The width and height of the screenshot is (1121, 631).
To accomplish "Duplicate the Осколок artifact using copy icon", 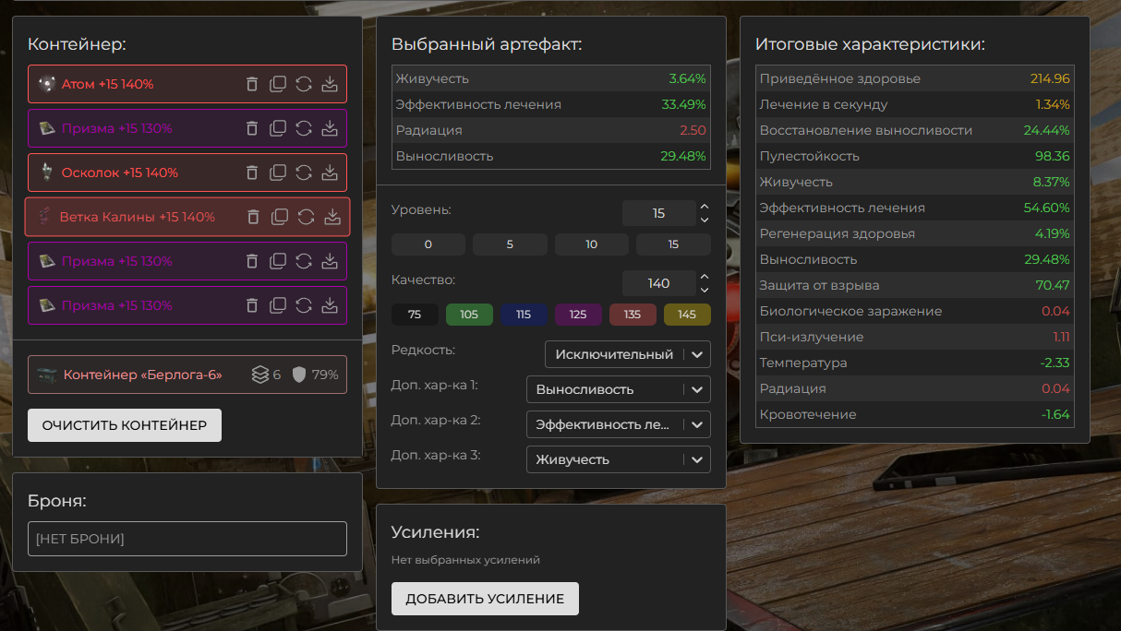I will [278, 173].
